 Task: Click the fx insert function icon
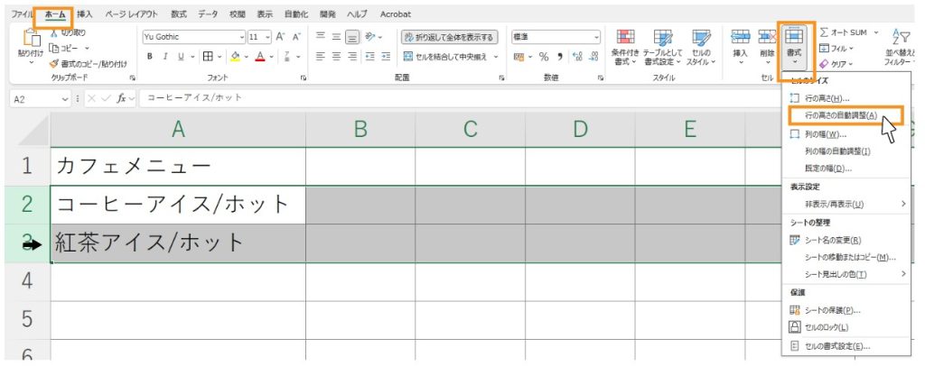[121, 98]
